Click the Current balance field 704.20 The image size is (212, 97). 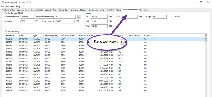pyautogui.click(x=65, y=21)
